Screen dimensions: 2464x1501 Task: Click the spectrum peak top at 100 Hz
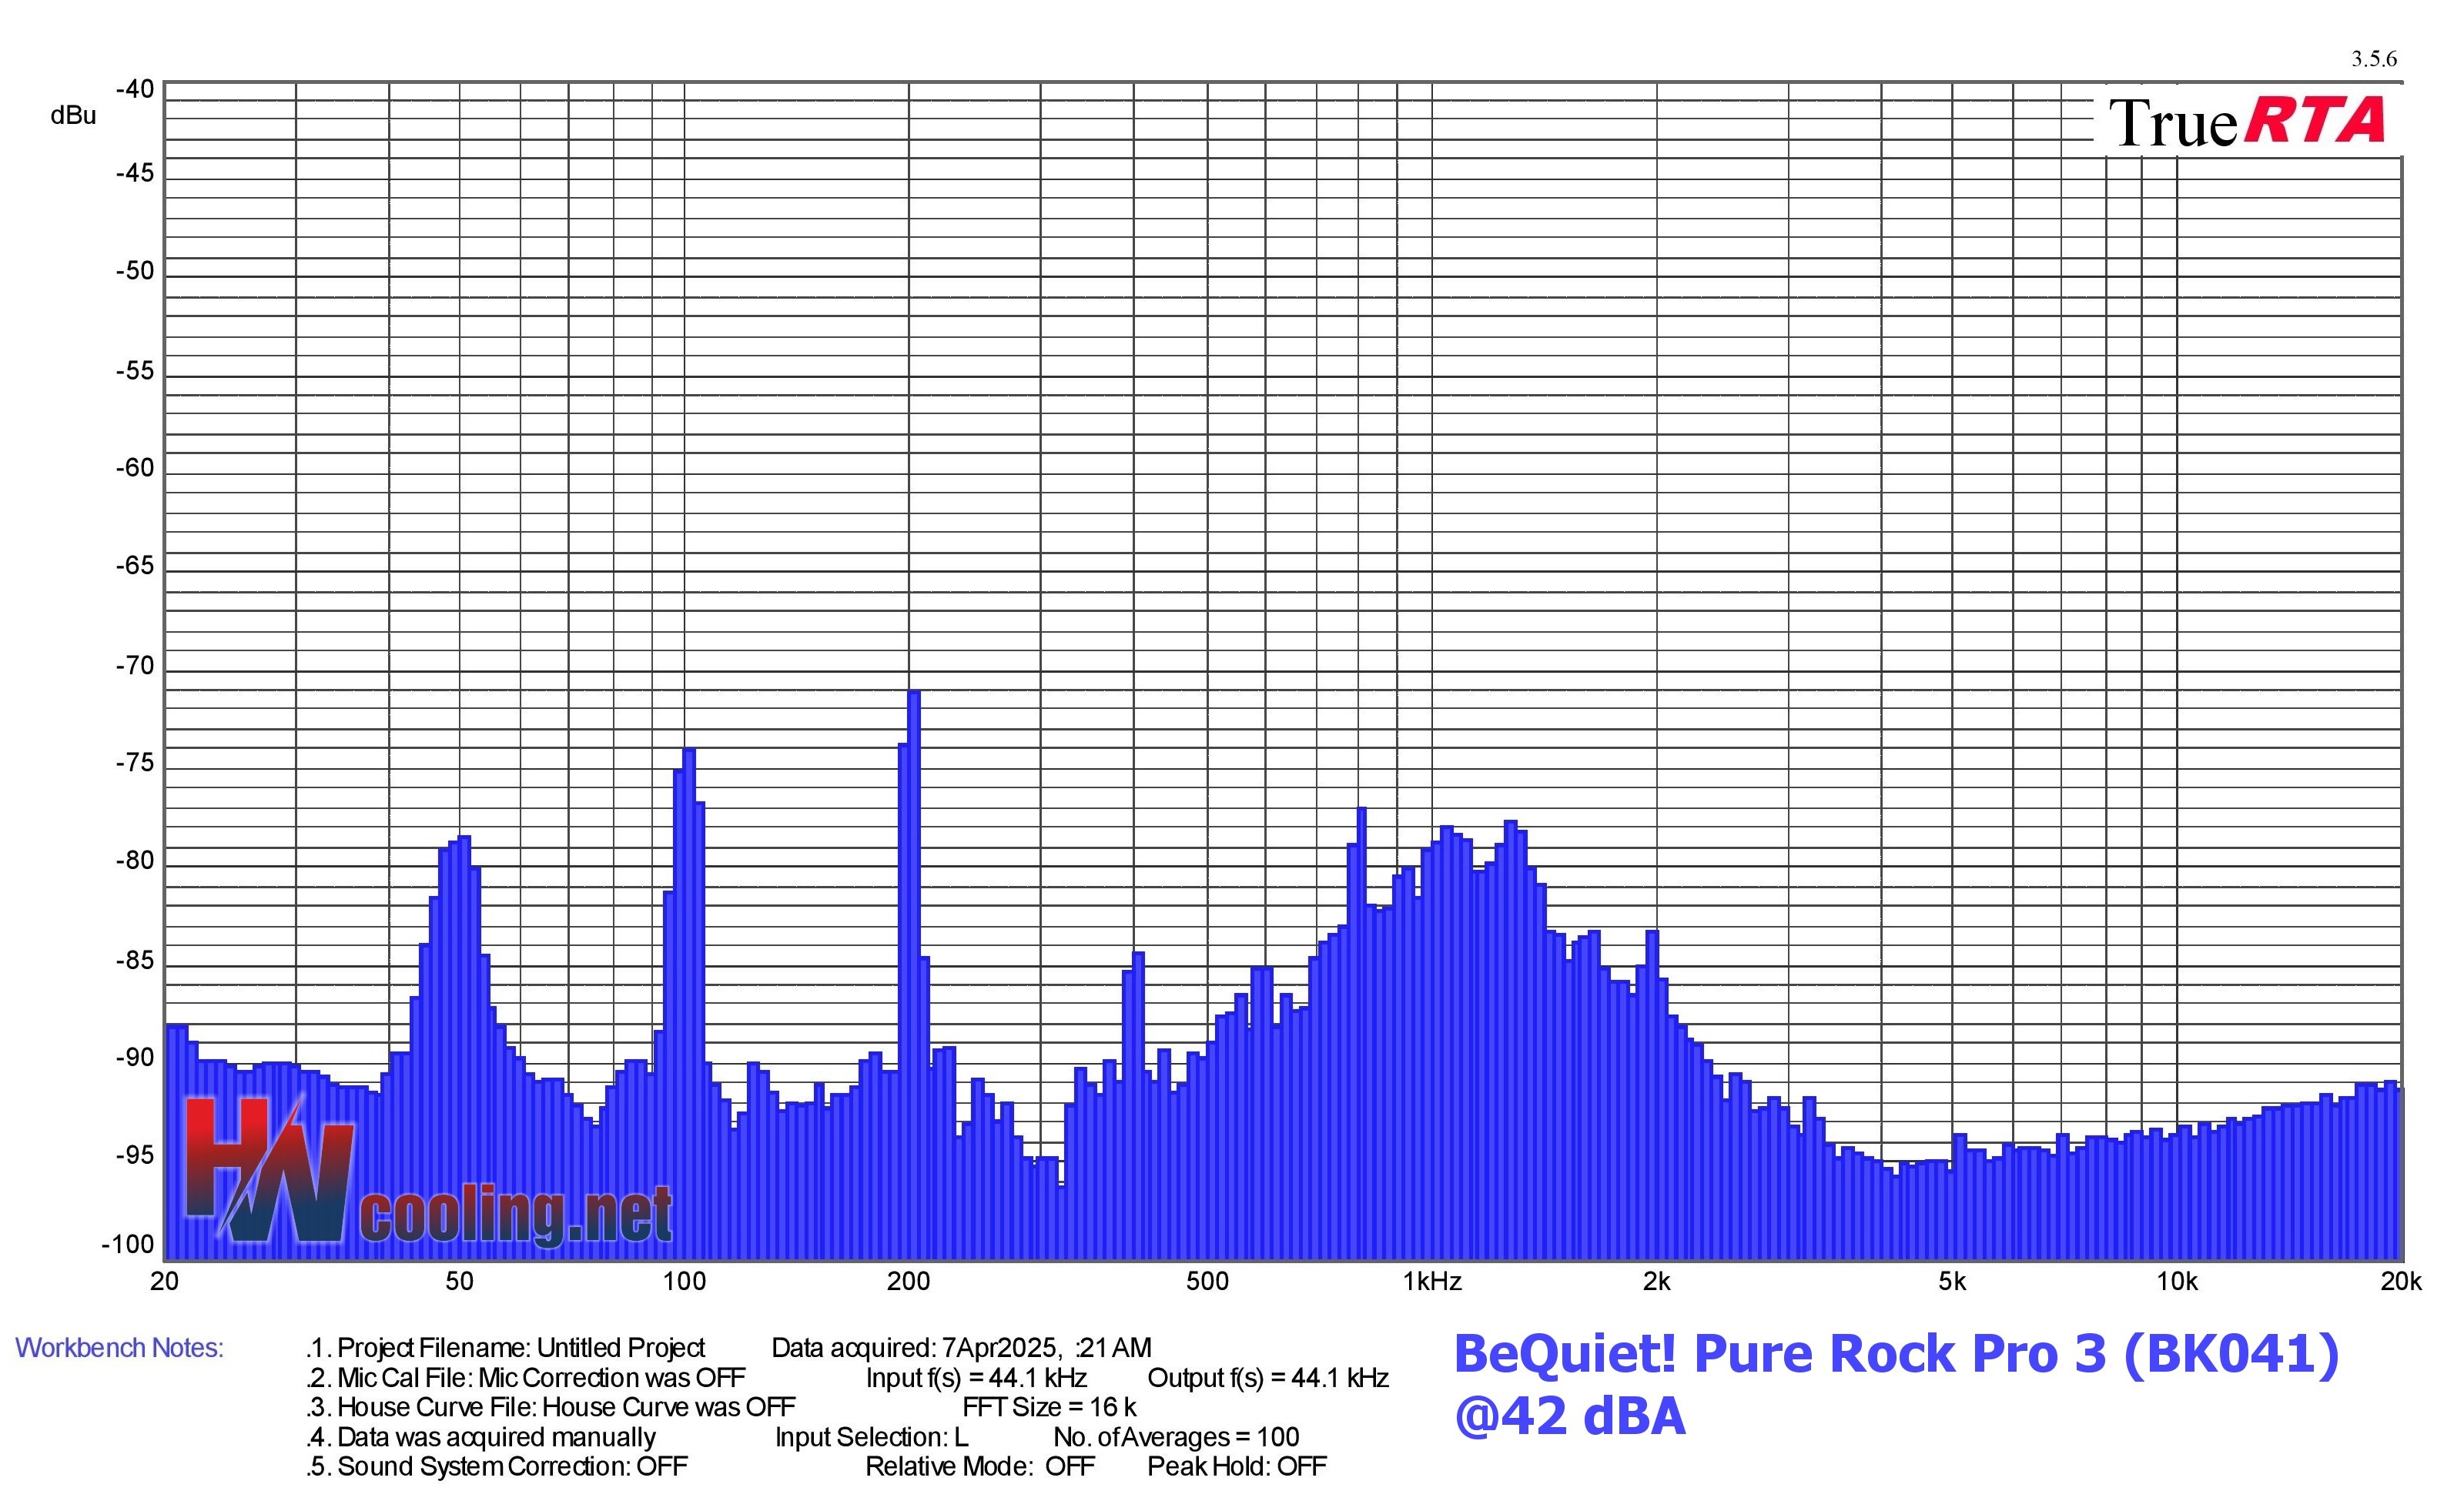(x=689, y=750)
